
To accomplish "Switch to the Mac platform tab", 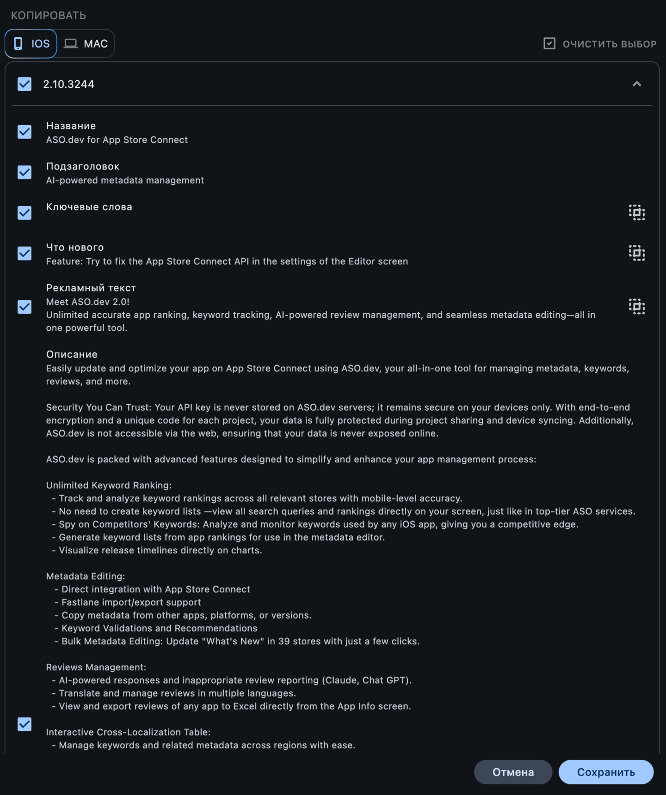I will pyautogui.click(x=86, y=44).
